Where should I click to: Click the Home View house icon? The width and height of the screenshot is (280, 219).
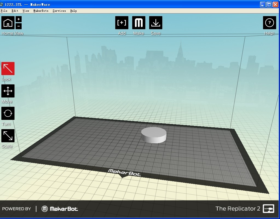coord(8,23)
